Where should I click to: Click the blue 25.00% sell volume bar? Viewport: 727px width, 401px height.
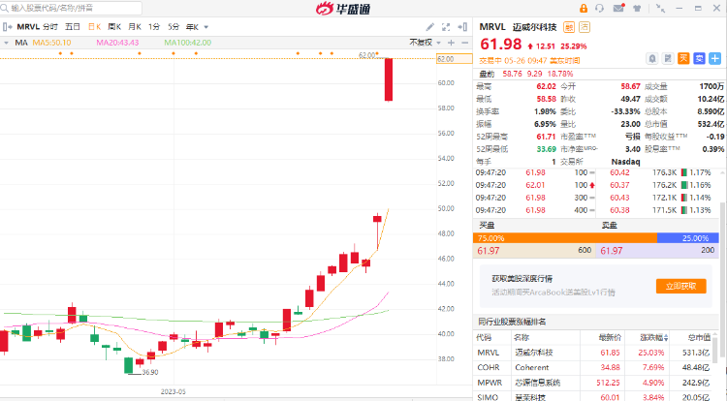pos(688,238)
